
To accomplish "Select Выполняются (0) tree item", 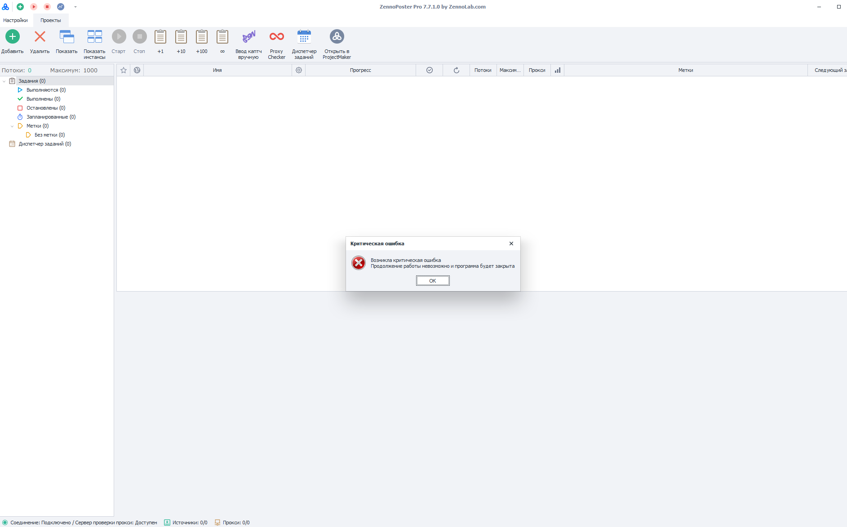I will 46,90.
